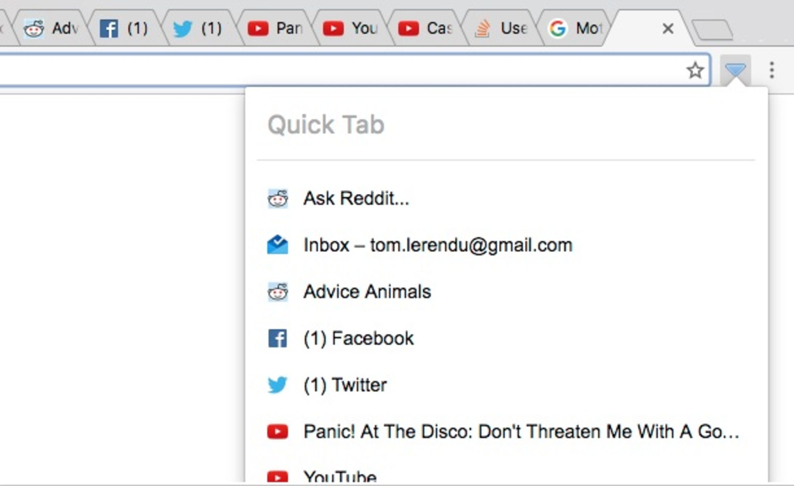Screen dimensions: 794x486
Task: Open the new tab button
Action: click(x=713, y=30)
